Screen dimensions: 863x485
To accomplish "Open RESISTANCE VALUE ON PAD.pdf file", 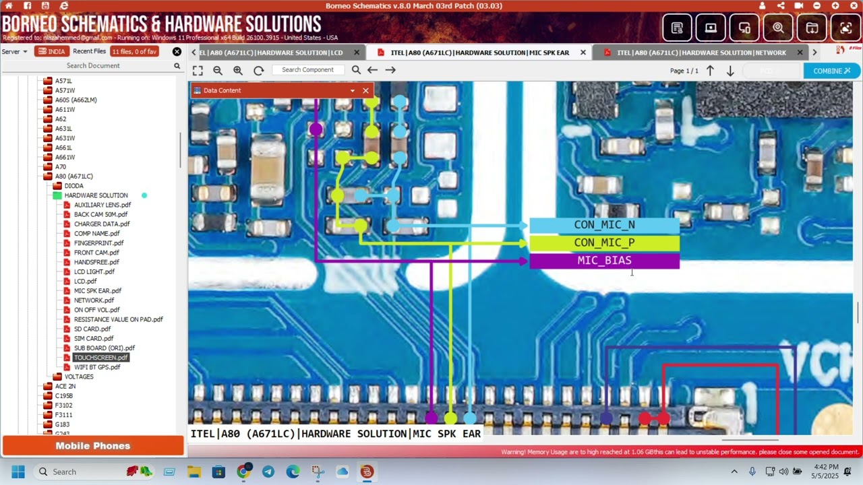I will pyautogui.click(x=119, y=320).
